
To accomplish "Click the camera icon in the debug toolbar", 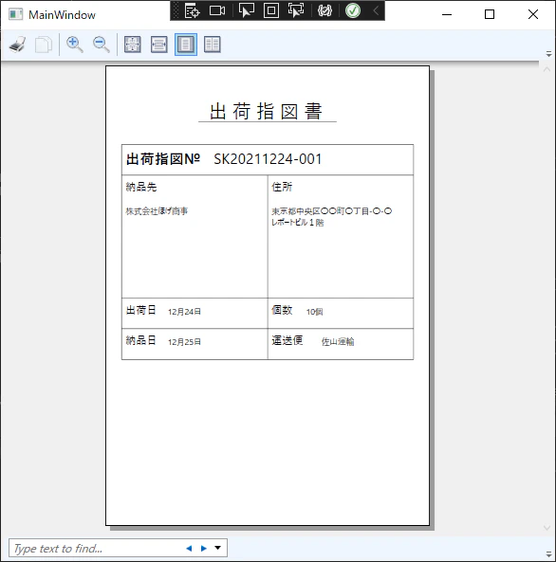I will (217, 10).
